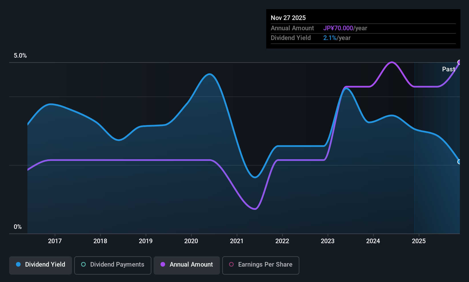Select the 2025 axis label

point(419,241)
